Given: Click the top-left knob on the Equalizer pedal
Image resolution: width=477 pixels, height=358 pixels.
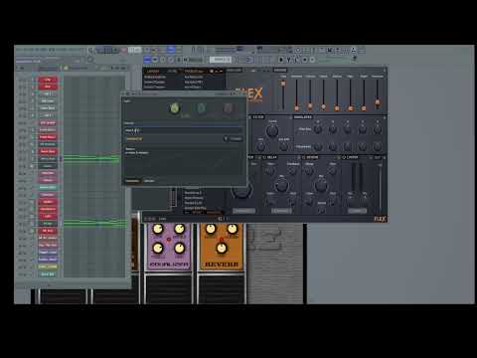Looking at the screenshot, I should coord(158,229).
